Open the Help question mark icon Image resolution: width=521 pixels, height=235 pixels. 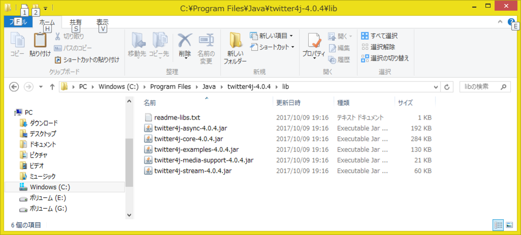tap(512, 22)
